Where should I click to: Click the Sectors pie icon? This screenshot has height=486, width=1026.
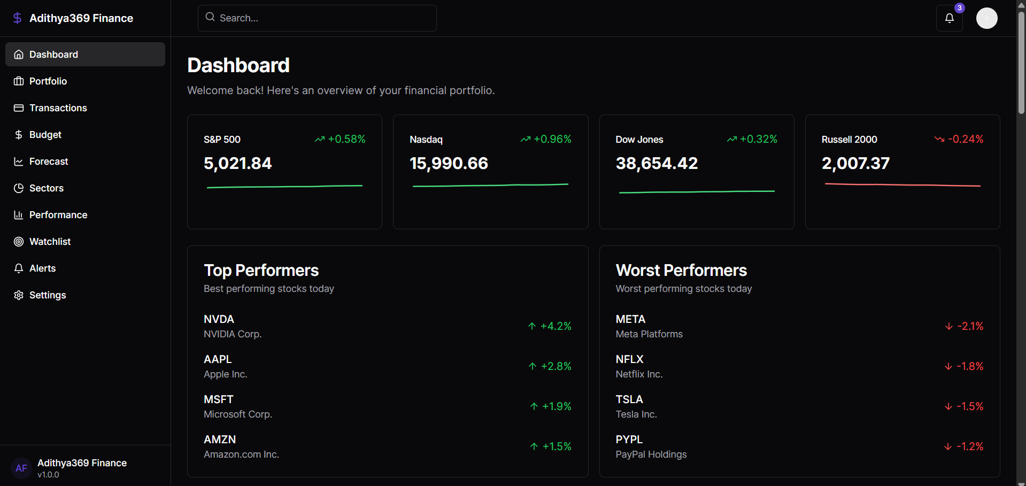[18, 188]
